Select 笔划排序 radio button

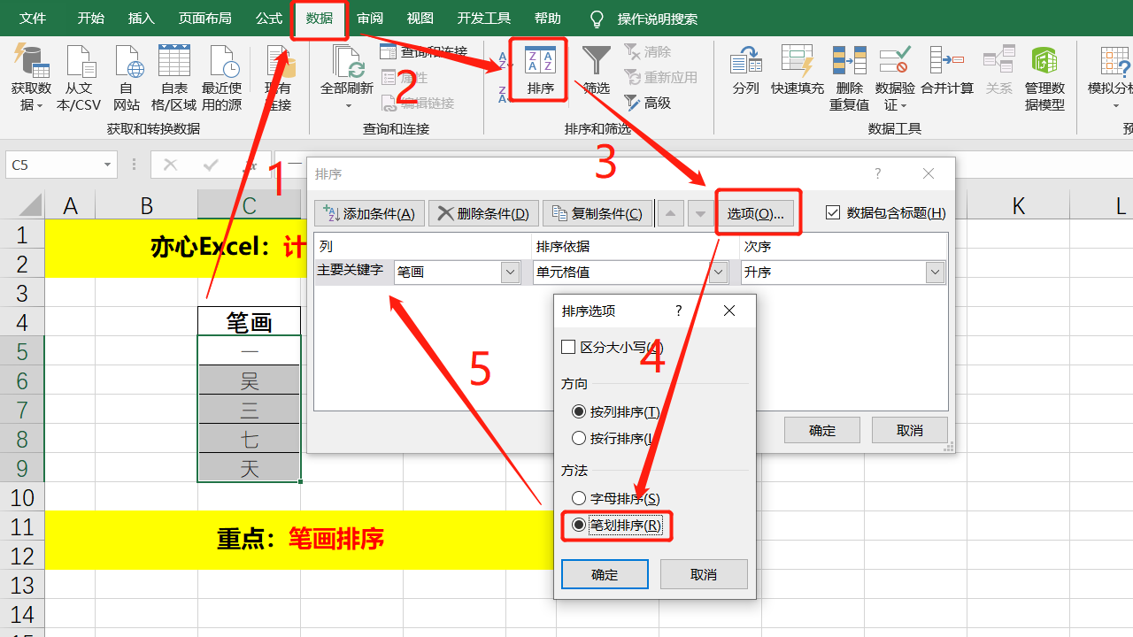pos(579,525)
